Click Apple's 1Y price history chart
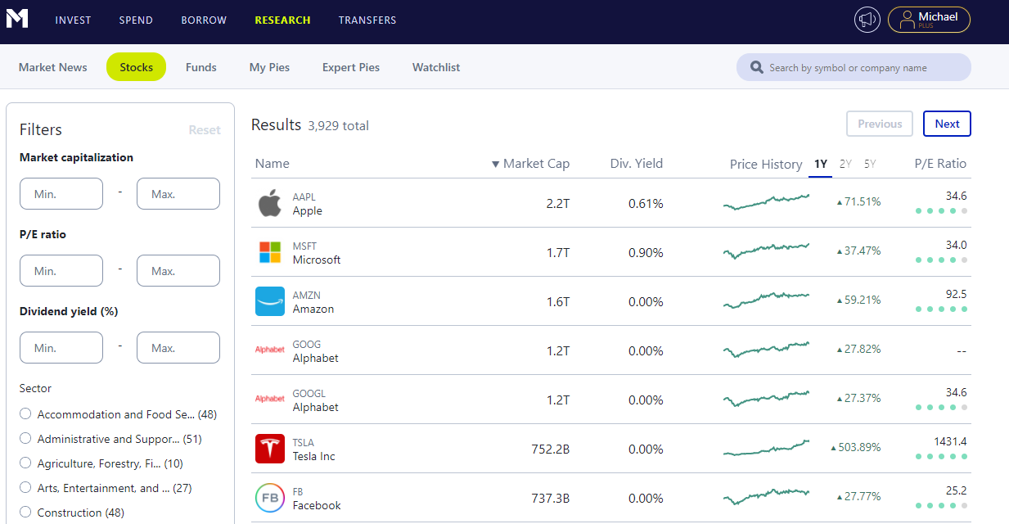The image size is (1009, 524). coord(766,201)
